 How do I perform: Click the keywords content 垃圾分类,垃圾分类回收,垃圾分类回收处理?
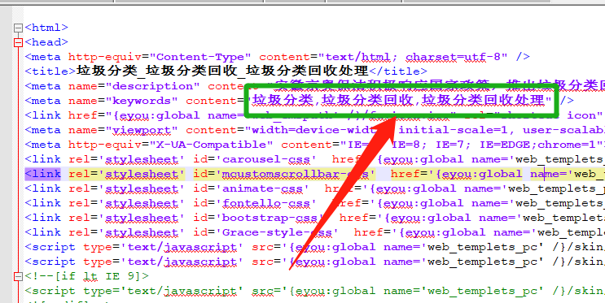[398, 101]
